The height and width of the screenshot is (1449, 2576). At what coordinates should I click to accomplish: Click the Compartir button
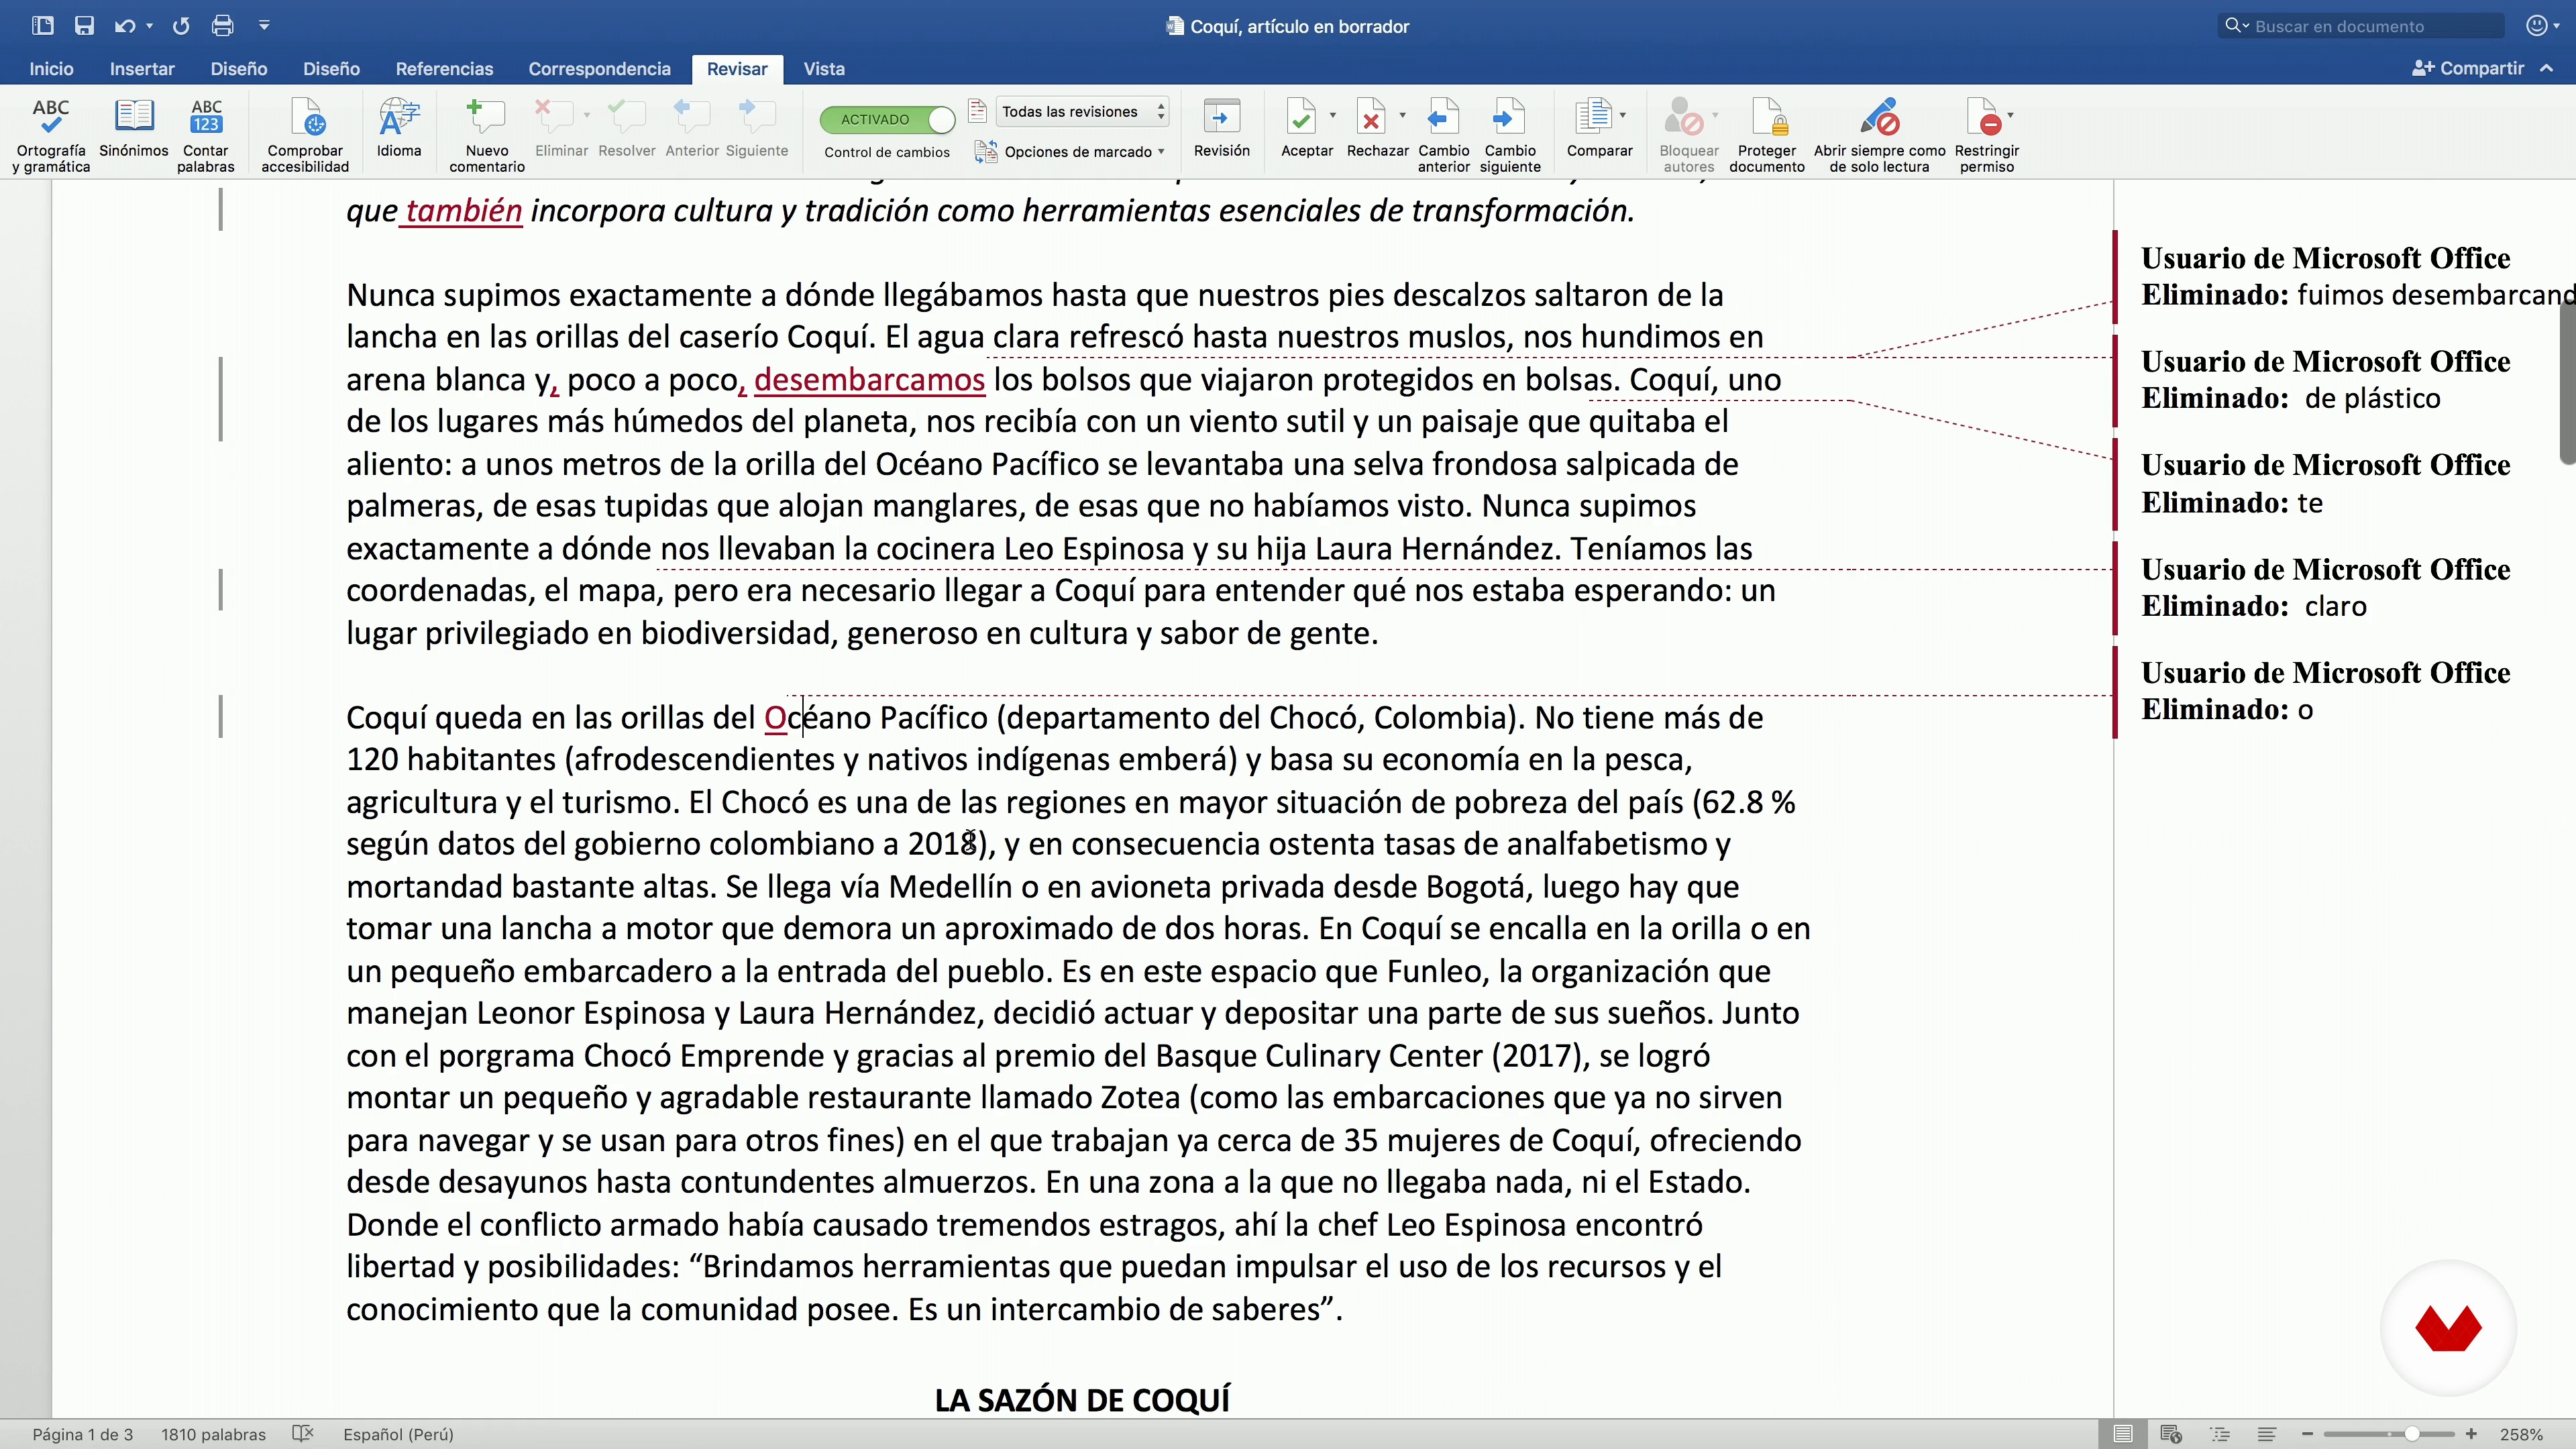[2468, 68]
